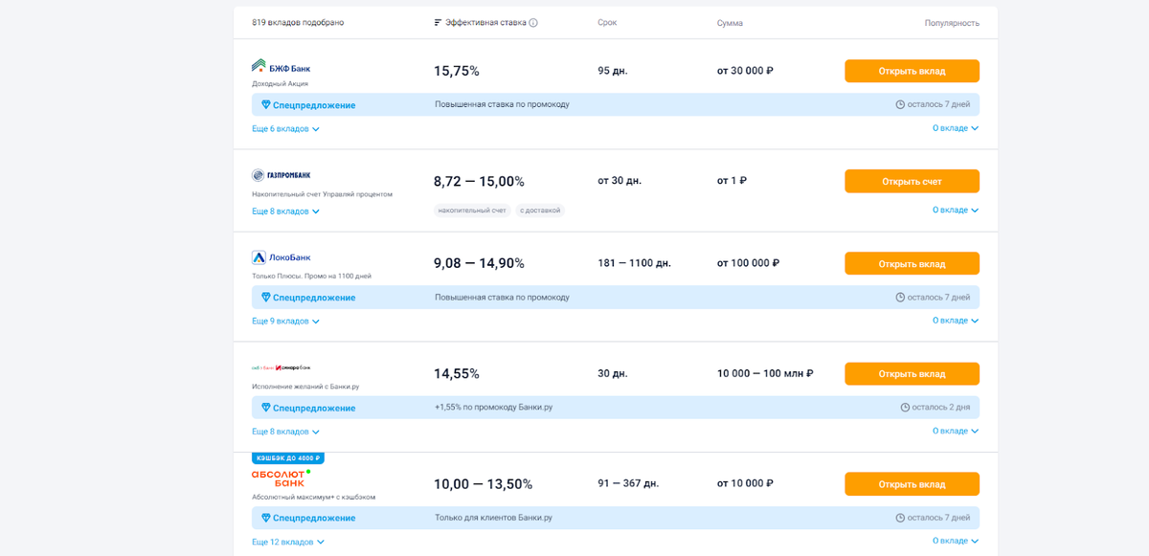Click the с доставкой tag
This screenshot has height=556, width=1149.
[x=540, y=211]
